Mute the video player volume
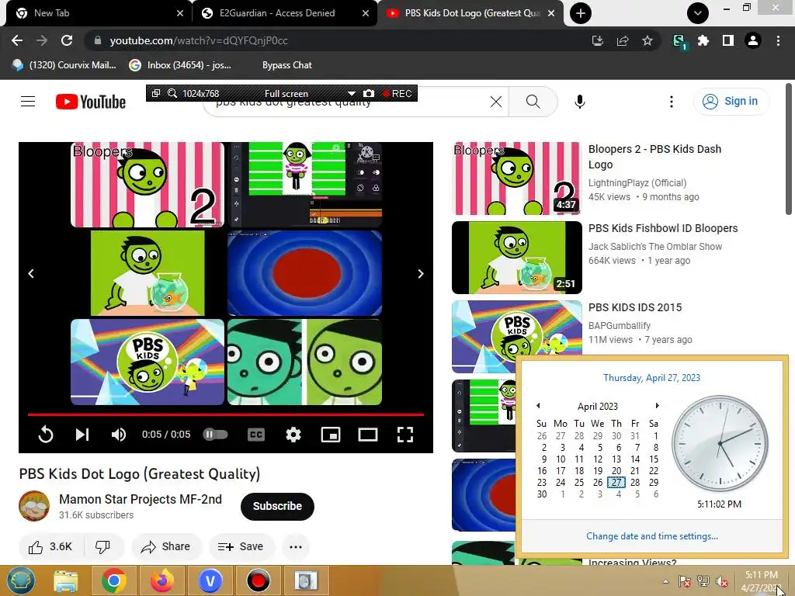This screenshot has width=795, height=596. [119, 435]
